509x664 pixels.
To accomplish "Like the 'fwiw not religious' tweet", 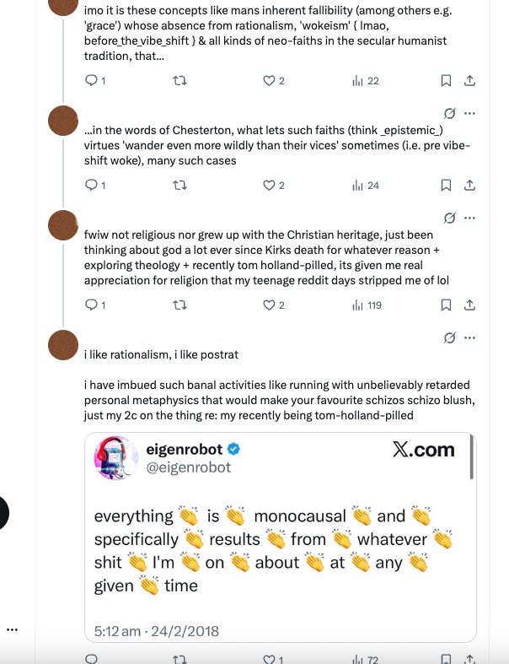I will 270,305.
